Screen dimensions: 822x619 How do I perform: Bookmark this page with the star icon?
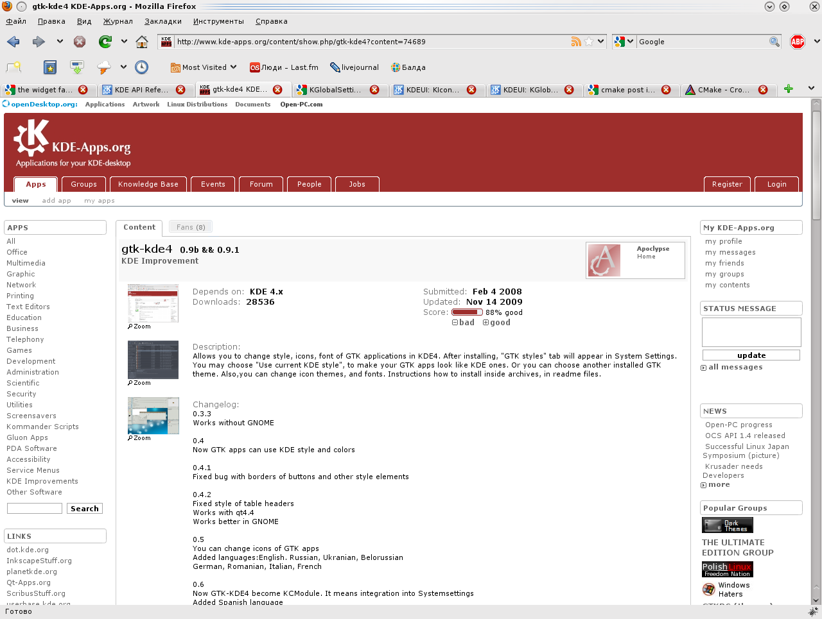click(589, 42)
